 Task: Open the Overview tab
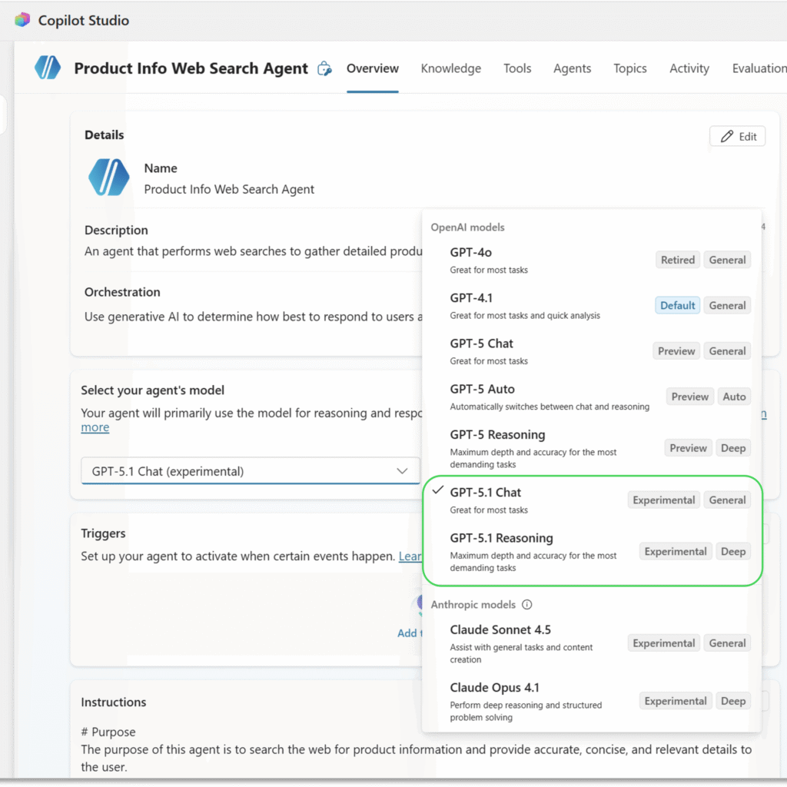coord(373,68)
